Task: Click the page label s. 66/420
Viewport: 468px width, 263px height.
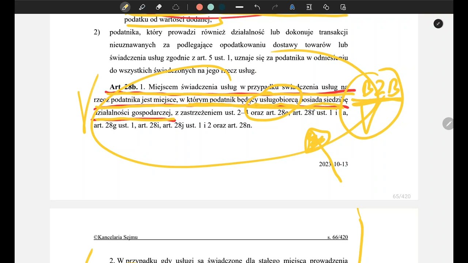Action: click(x=337, y=237)
